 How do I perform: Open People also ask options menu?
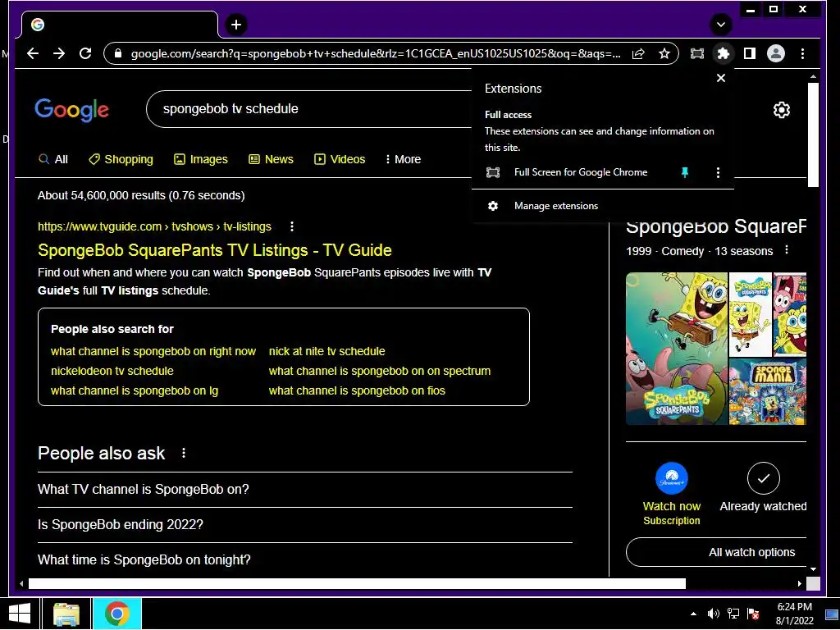[184, 453]
